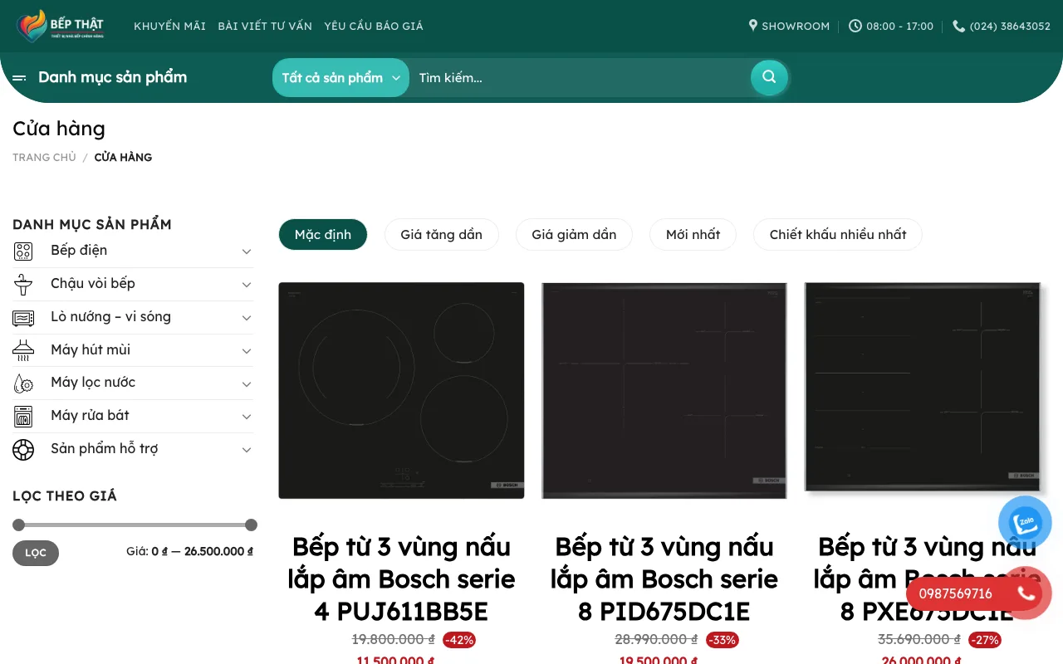The height and width of the screenshot is (664, 1063).
Task: Click the Máy hút mùi hood icon
Action: [x=23, y=350]
